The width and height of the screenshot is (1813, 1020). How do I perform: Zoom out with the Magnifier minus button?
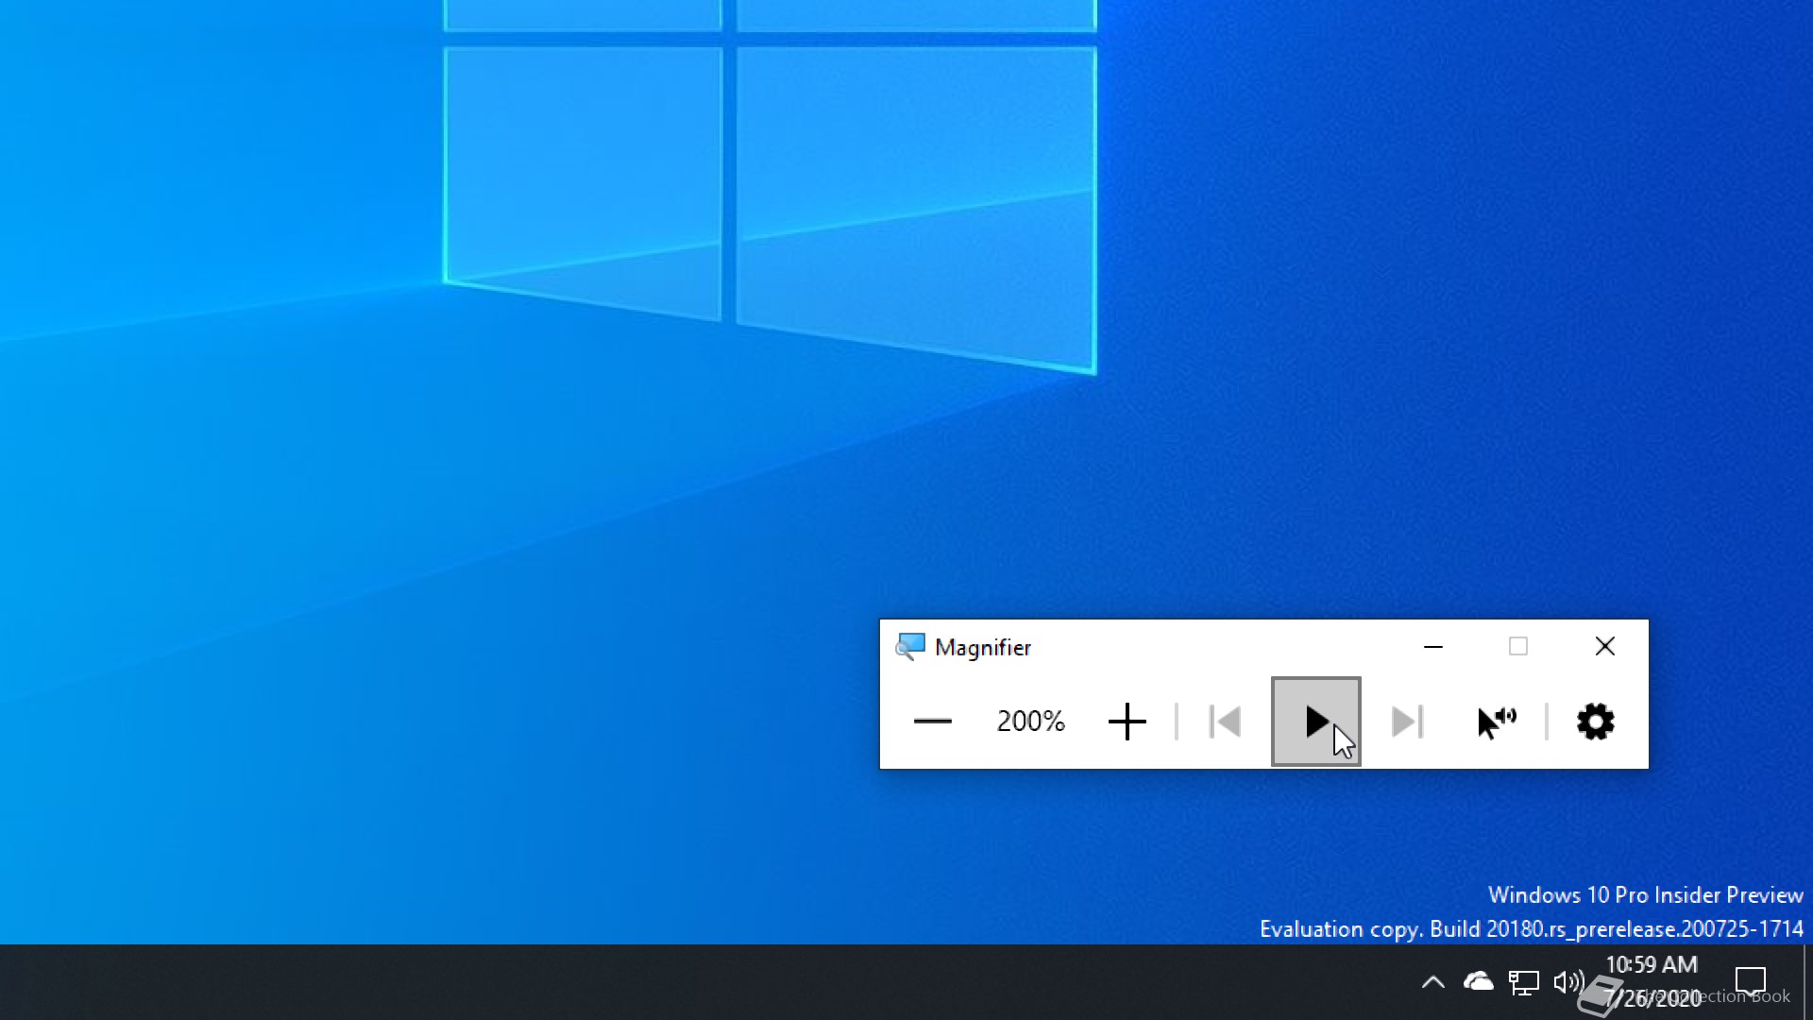[x=932, y=722]
